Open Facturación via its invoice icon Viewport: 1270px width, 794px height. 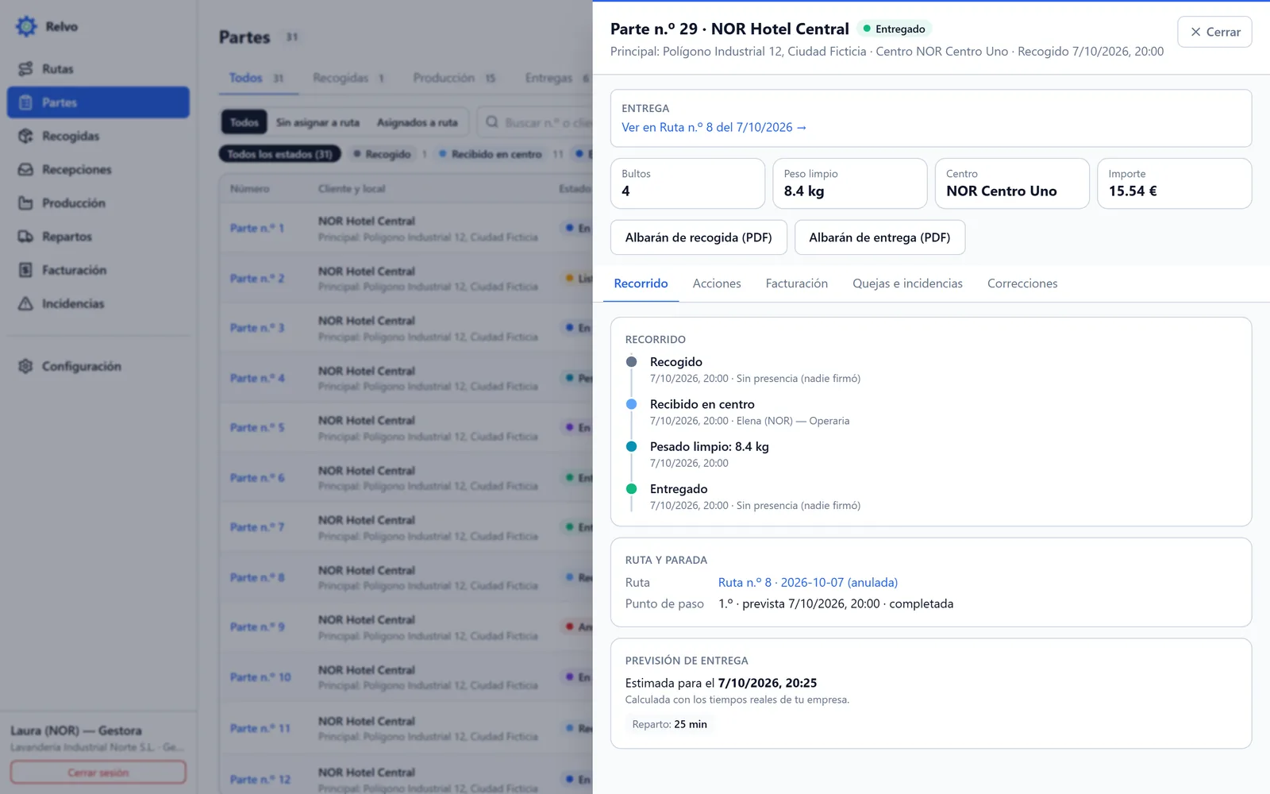25,270
